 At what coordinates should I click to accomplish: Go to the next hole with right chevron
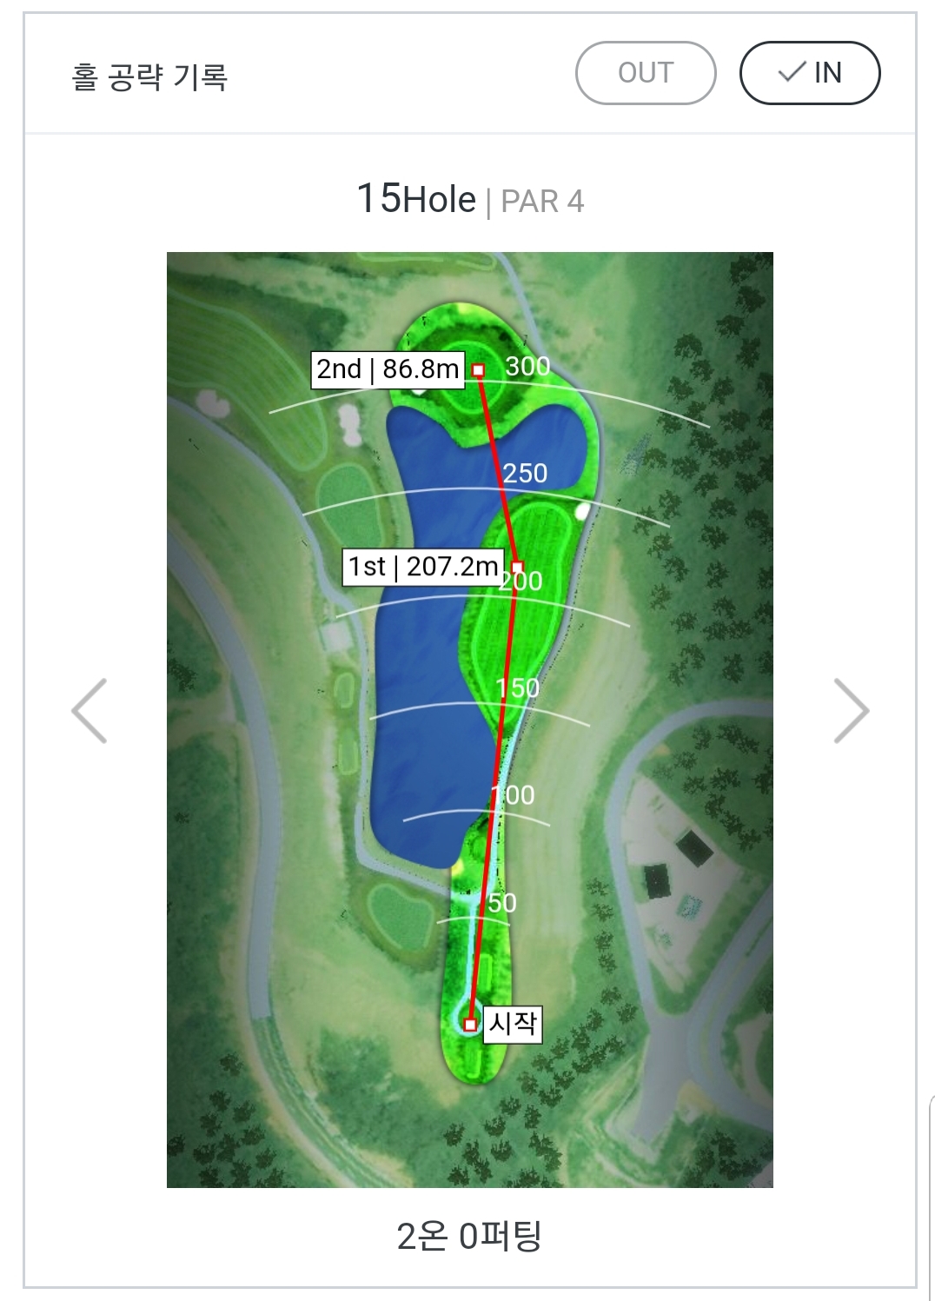[x=851, y=711]
